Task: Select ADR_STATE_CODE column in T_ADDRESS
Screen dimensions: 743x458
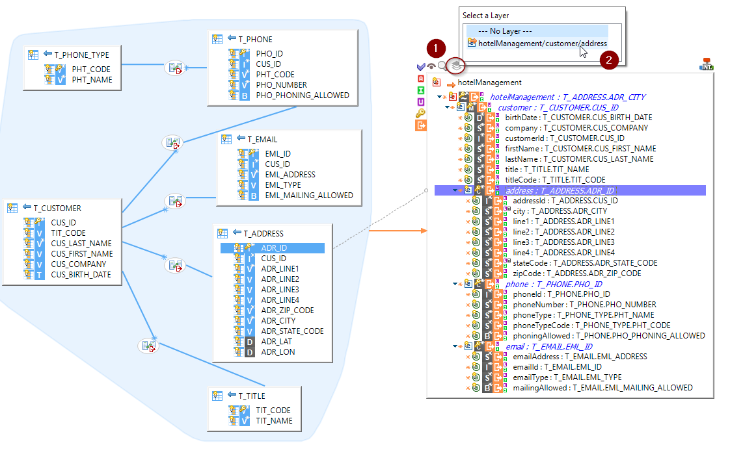Action: click(x=292, y=331)
